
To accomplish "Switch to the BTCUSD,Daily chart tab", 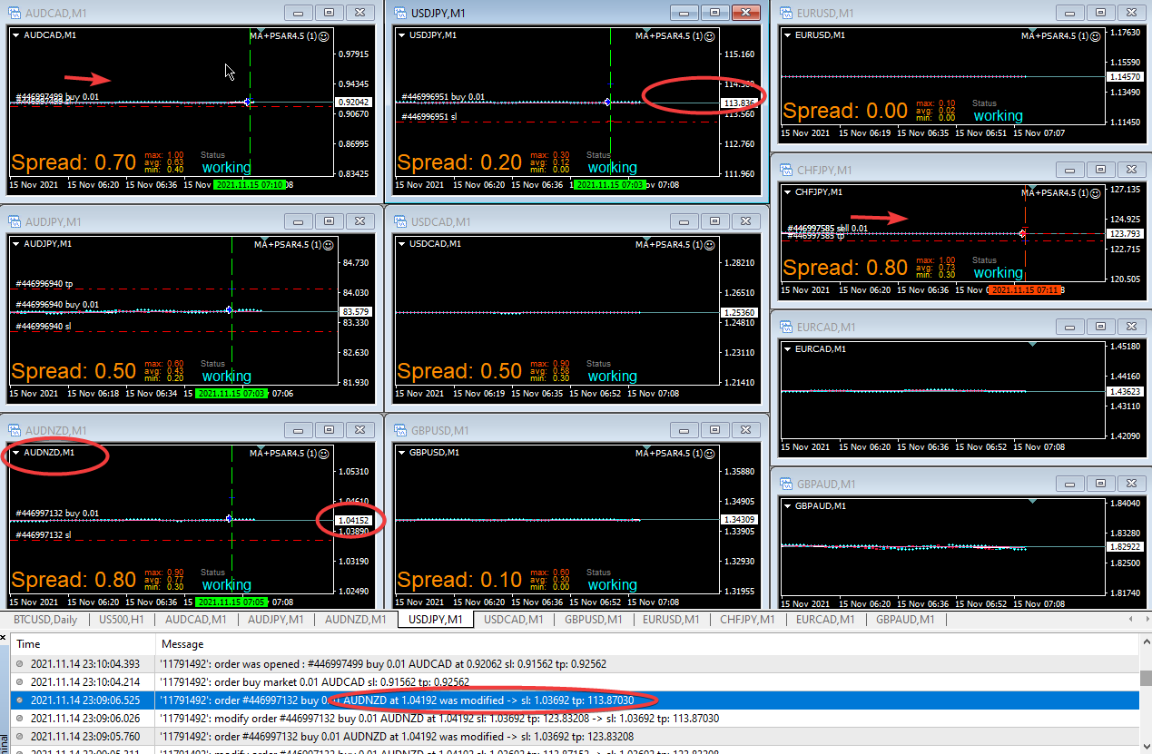I will [x=45, y=620].
